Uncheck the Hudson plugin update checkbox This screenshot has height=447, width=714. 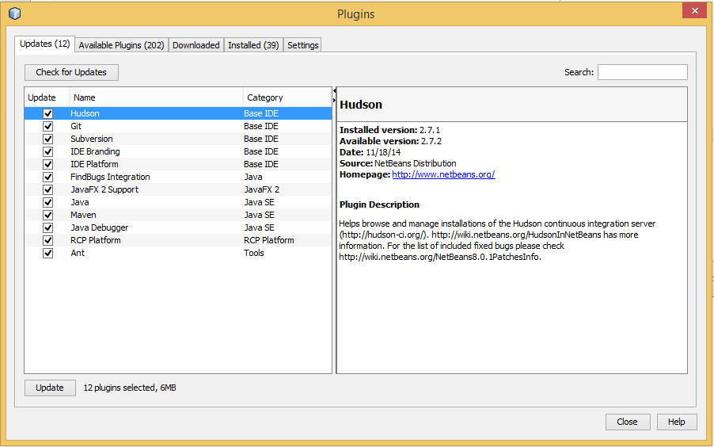coord(47,113)
